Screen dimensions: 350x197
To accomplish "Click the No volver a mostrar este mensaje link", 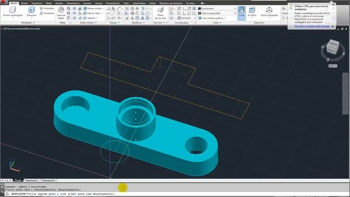I will click(312, 26).
